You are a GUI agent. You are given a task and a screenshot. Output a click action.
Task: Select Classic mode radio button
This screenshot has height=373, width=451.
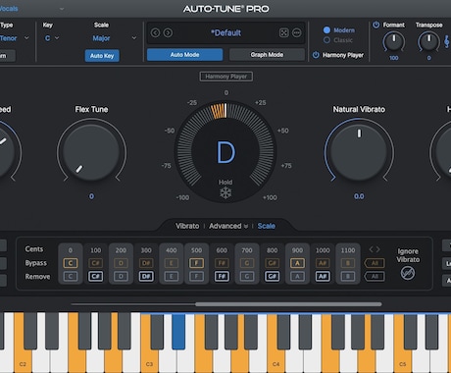(x=326, y=40)
